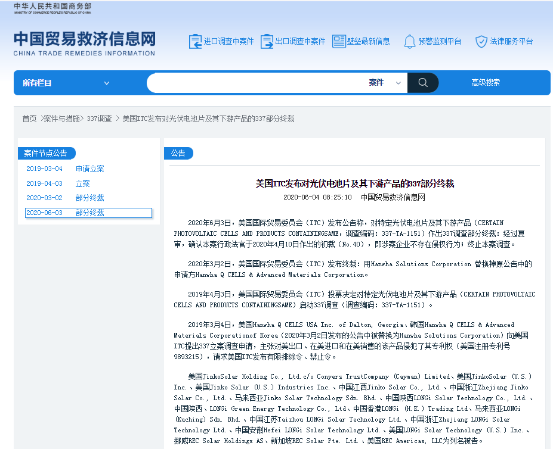Visit 预警监测平台 link
The image size is (553, 449).
[x=440, y=42]
